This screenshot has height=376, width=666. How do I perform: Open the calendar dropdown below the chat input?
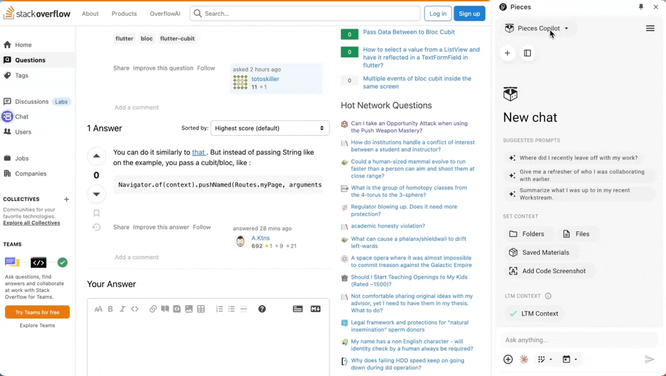coord(570,359)
